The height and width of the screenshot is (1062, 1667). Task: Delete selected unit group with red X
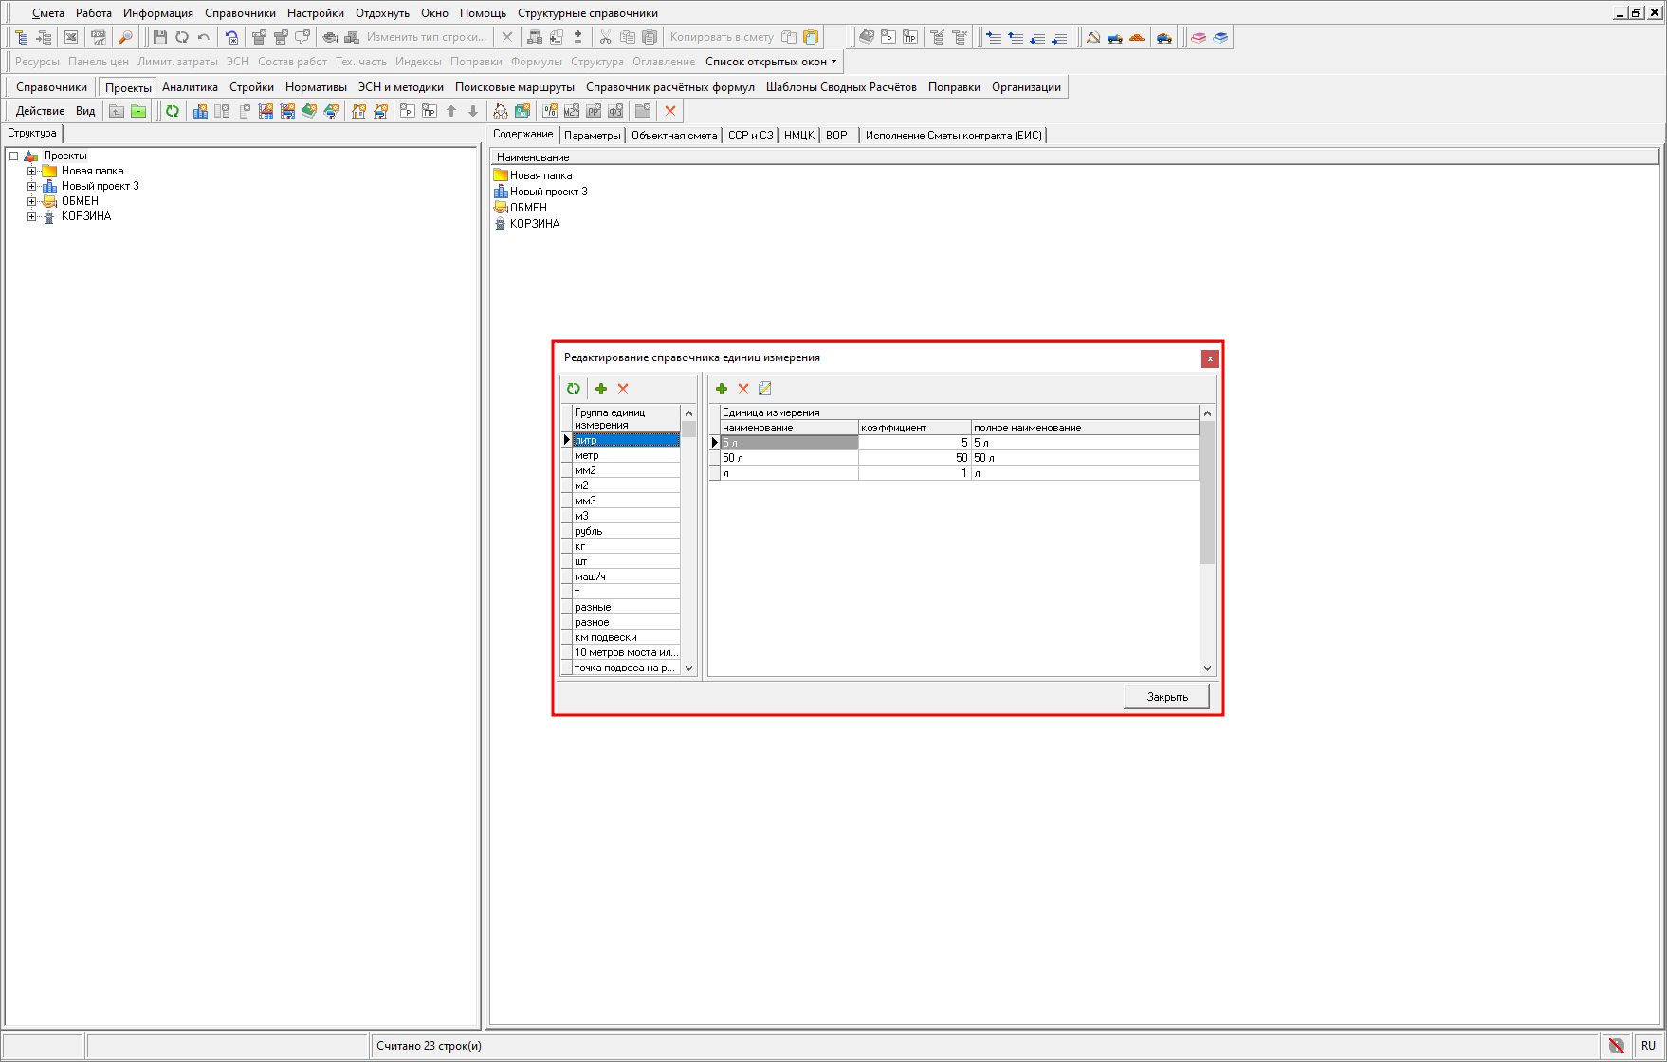tap(623, 389)
